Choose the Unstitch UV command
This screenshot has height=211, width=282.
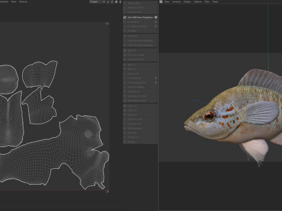click(140, 91)
